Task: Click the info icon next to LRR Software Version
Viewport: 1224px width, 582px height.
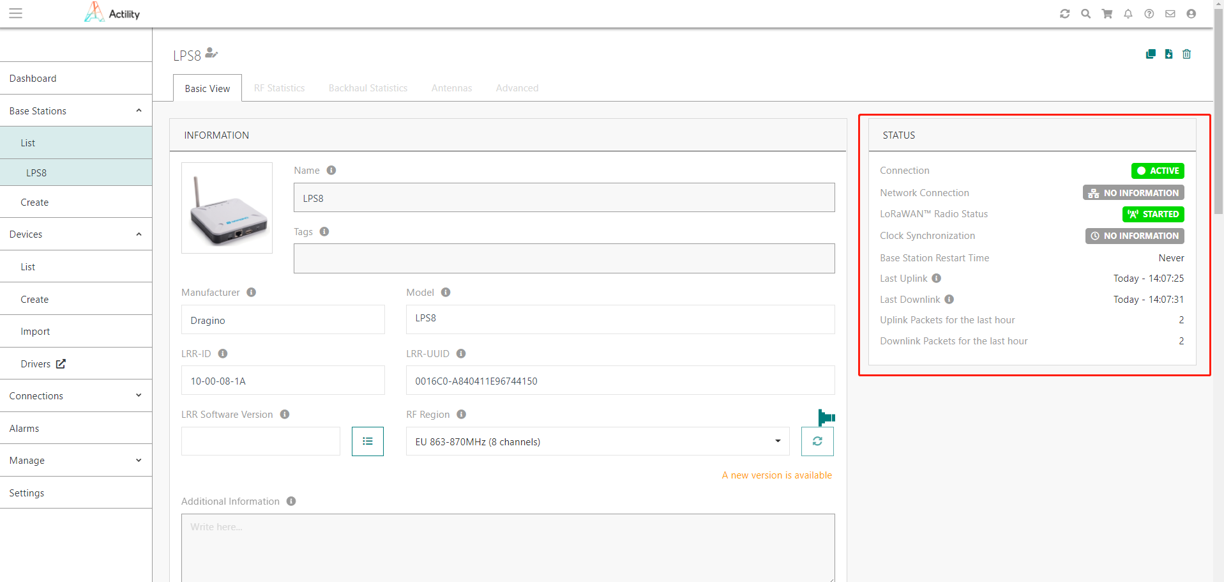Action: pyautogui.click(x=285, y=415)
